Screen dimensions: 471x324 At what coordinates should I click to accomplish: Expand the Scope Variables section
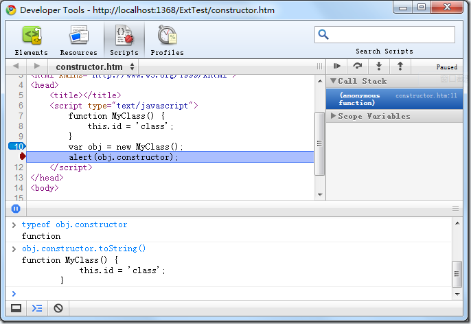click(334, 116)
